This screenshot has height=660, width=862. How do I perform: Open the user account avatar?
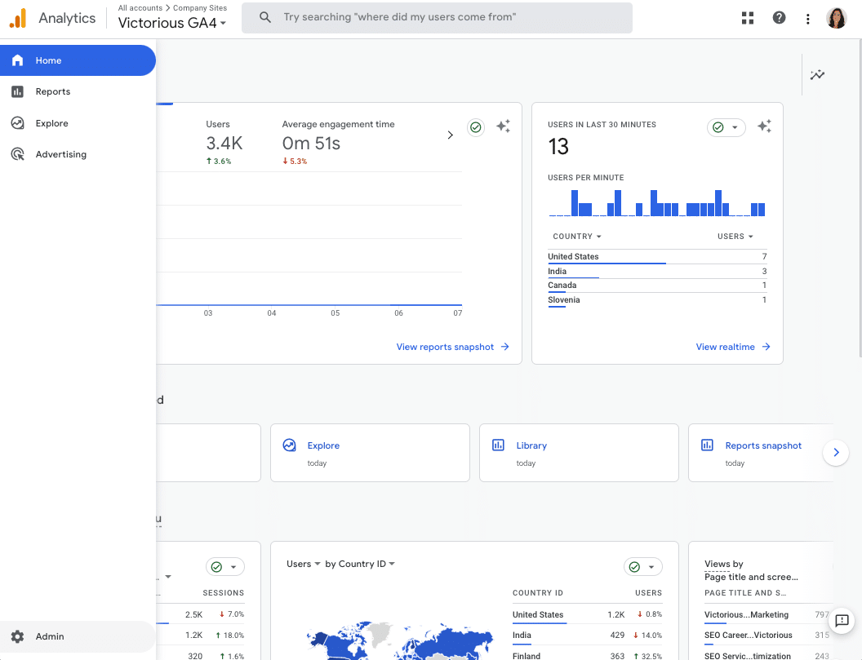pyautogui.click(x=837, y=18)
